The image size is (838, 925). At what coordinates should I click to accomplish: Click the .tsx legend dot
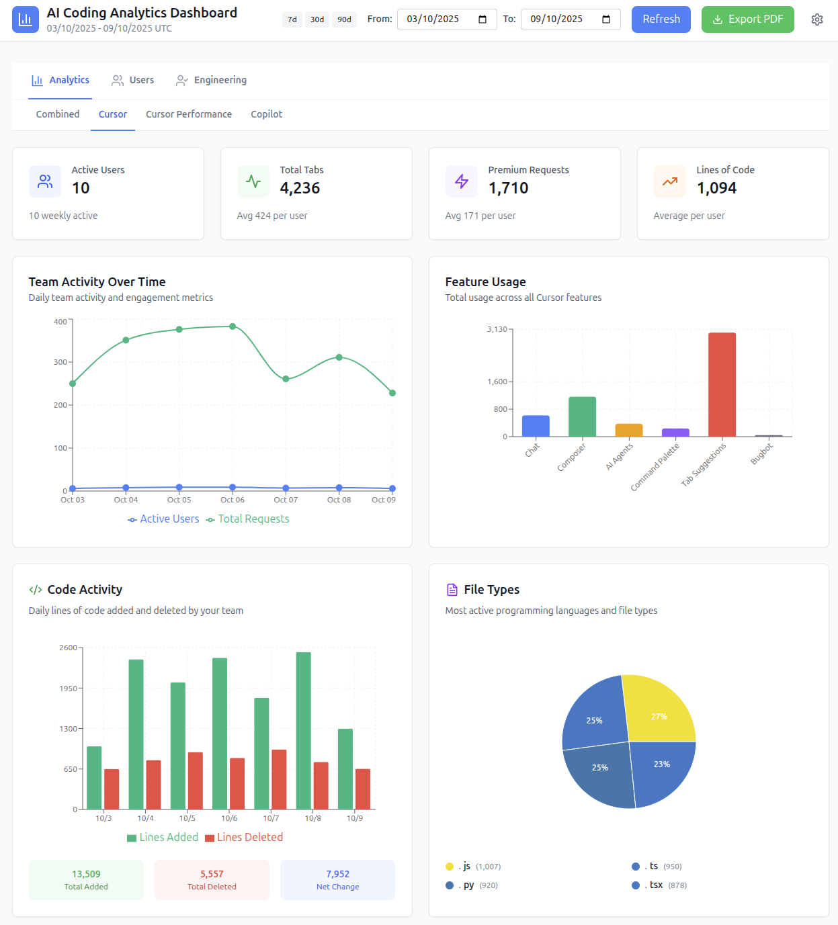[x=636, y=885]
